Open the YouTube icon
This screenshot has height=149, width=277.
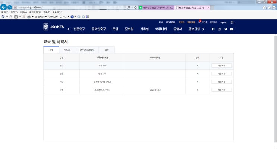[x=232, y=29]
